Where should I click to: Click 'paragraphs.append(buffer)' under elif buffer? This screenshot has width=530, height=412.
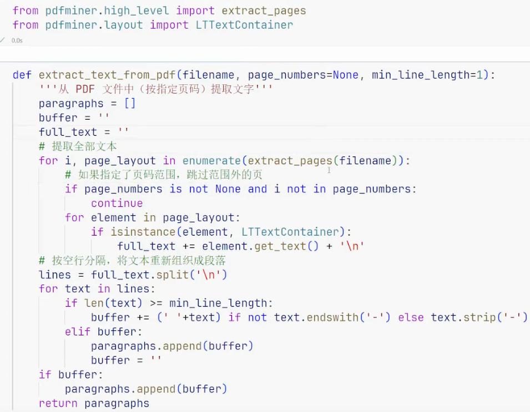pos(172,346)
